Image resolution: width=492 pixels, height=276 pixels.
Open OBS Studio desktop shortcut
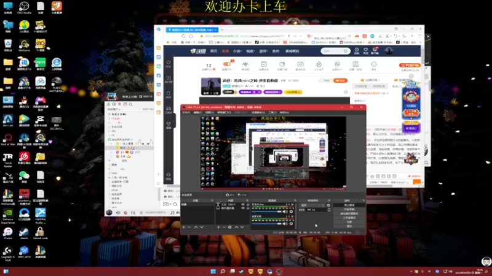coord(24,8)
